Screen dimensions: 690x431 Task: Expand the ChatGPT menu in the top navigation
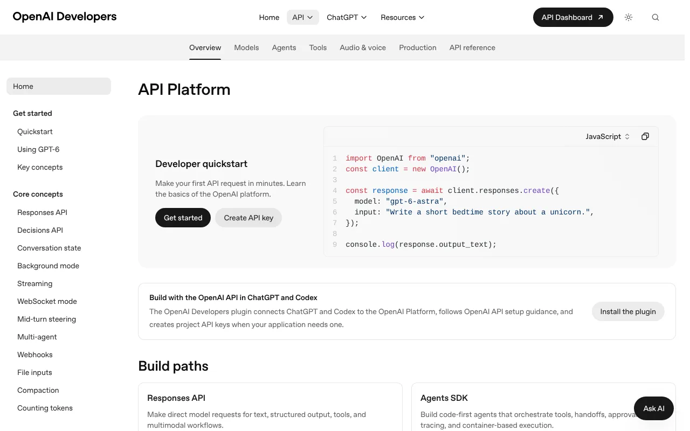click(347, 17)
